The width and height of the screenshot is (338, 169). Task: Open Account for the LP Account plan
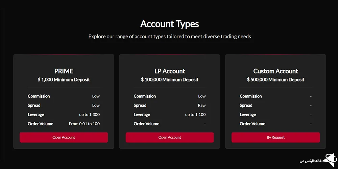pyautogui.click(x=170, y=137)
